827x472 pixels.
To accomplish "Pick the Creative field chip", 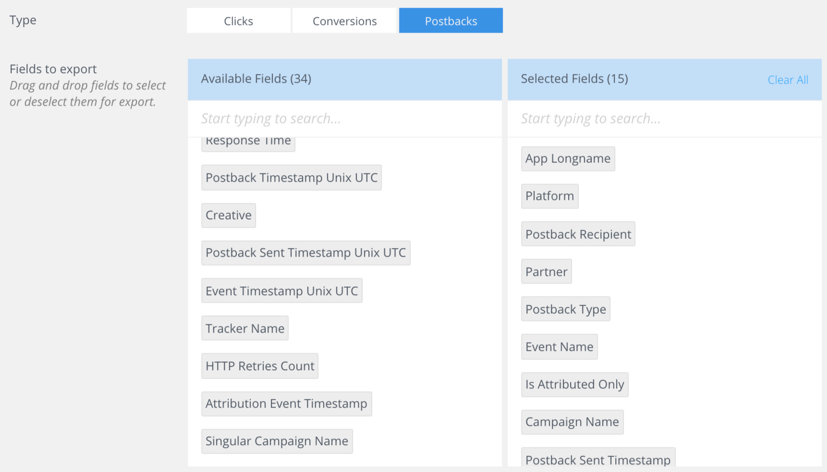I will (229, 215).
